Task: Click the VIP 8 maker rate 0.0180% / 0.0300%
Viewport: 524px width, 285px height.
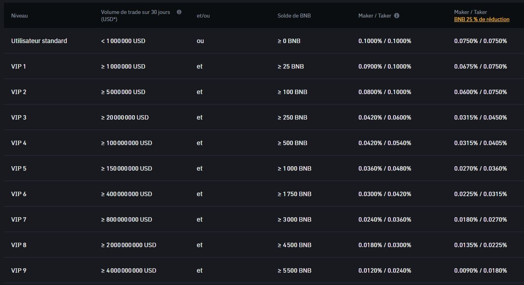Action: (384, 245)
